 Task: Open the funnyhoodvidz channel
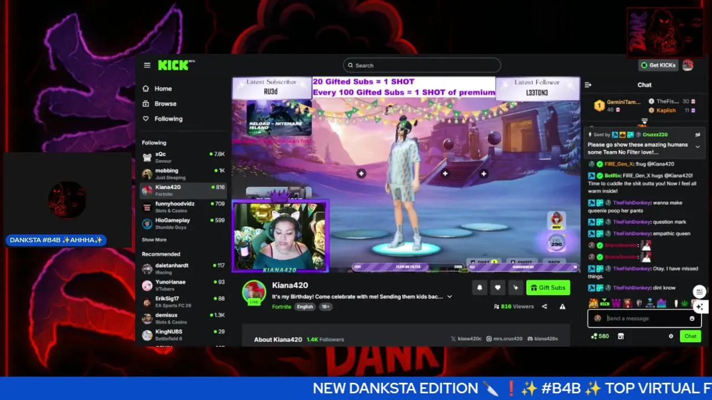183,207
